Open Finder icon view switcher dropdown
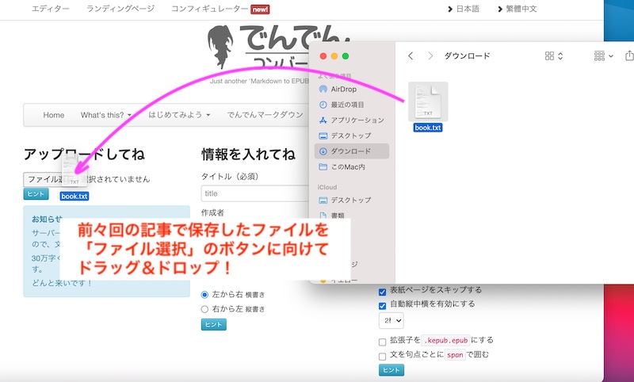Screen dimensions: 634x382 click(x=553, y=56)
